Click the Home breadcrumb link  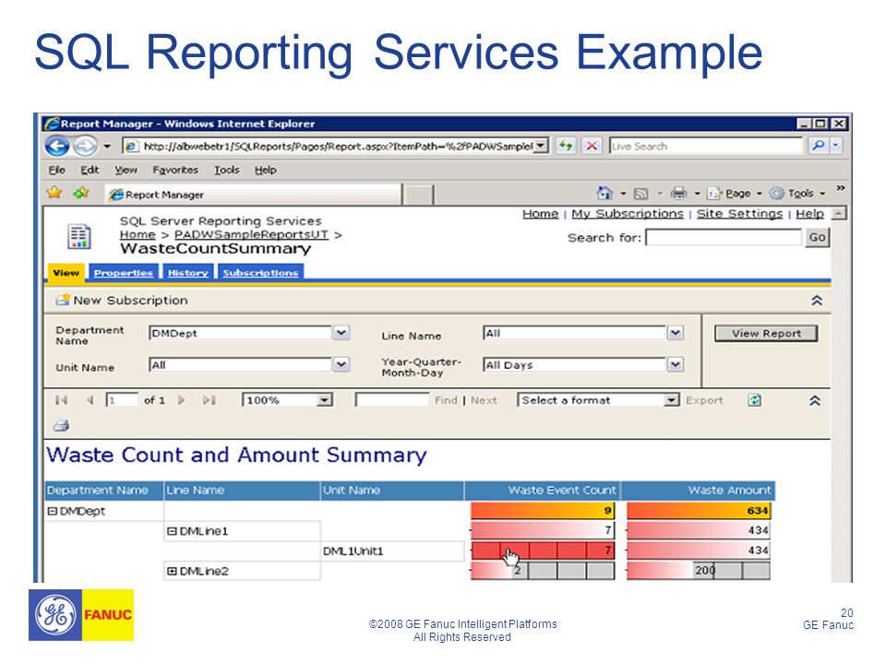[x=138, y=234]
